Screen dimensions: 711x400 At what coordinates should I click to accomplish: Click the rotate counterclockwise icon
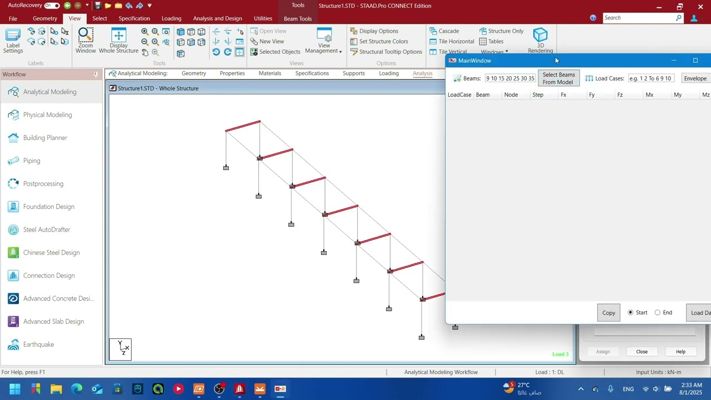click(216, 52)
